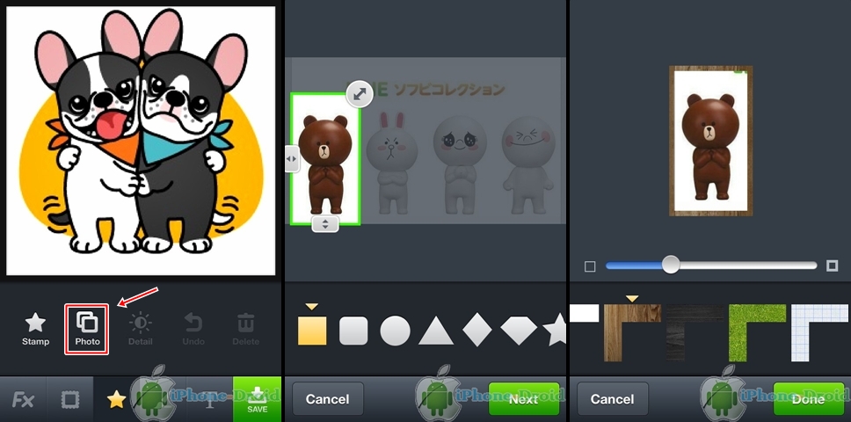Select the light wood frame swatch
This screenshot has width=851, height=422.
[632, 332]
